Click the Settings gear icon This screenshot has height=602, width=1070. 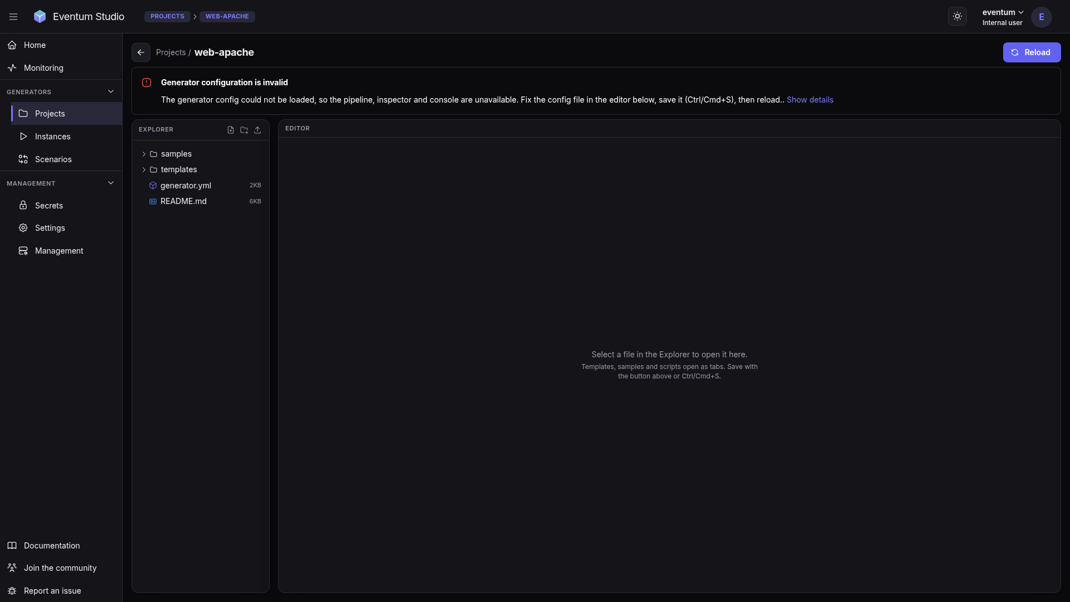pyautogui.click(x=23, y=228)
